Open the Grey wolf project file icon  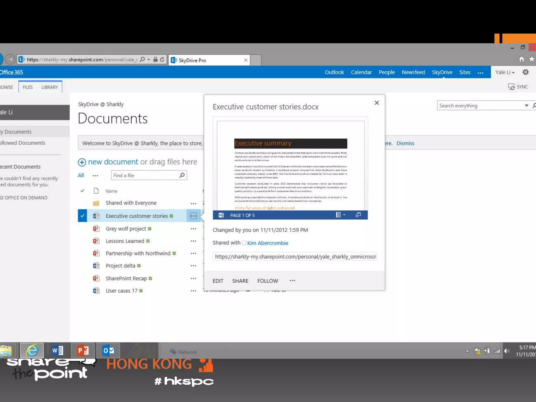pos(96,228)
